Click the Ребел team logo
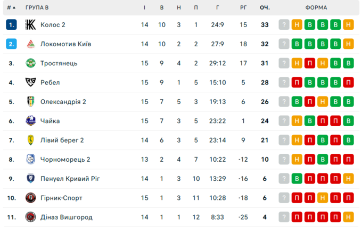 coord(30,82)
